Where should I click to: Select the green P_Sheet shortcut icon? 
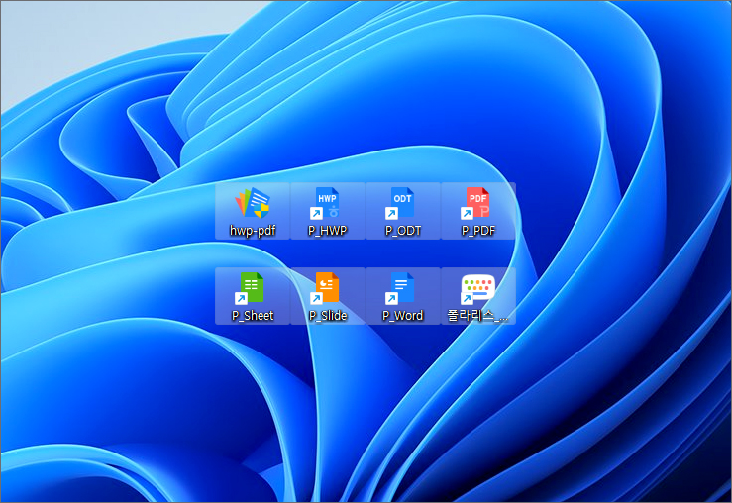(250, 288)
